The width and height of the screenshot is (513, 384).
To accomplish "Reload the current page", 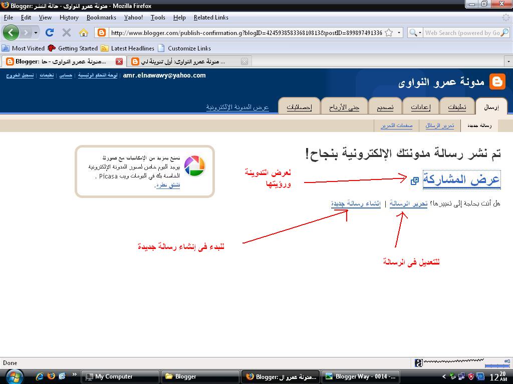I will tap(50, 32).
